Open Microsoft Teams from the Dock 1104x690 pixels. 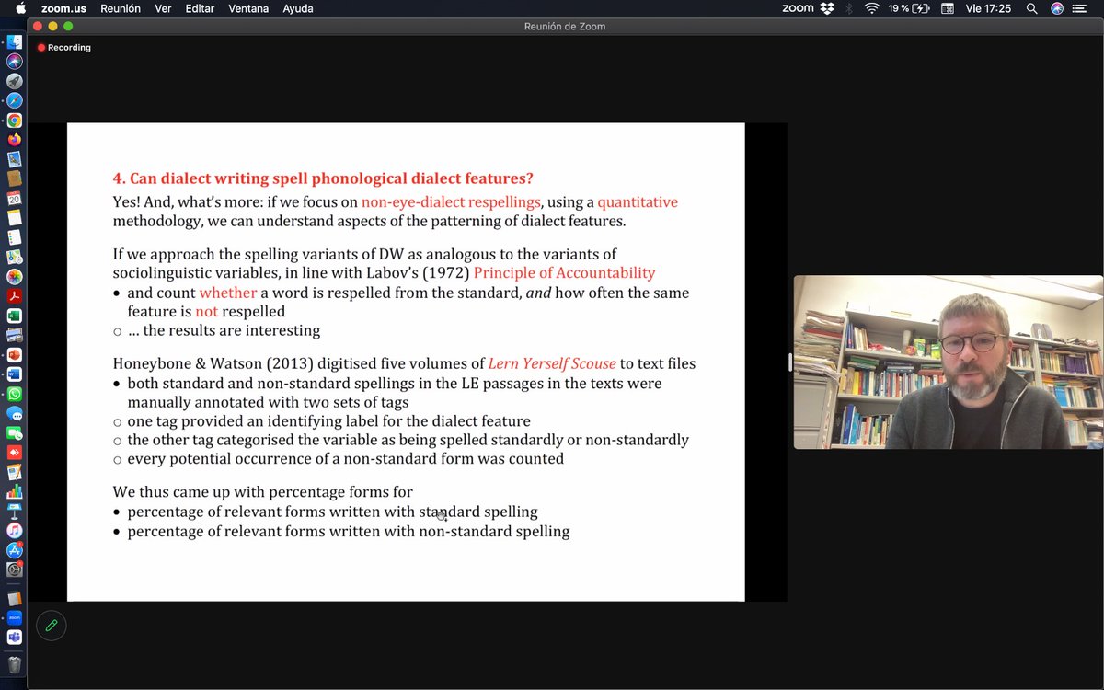pyautogui.click(x=14, y=638)
